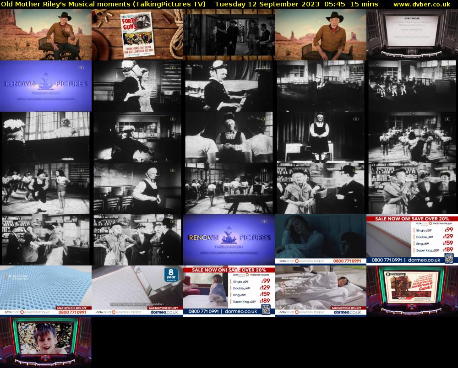Click the QR code in price list advert

click(449, 258)
